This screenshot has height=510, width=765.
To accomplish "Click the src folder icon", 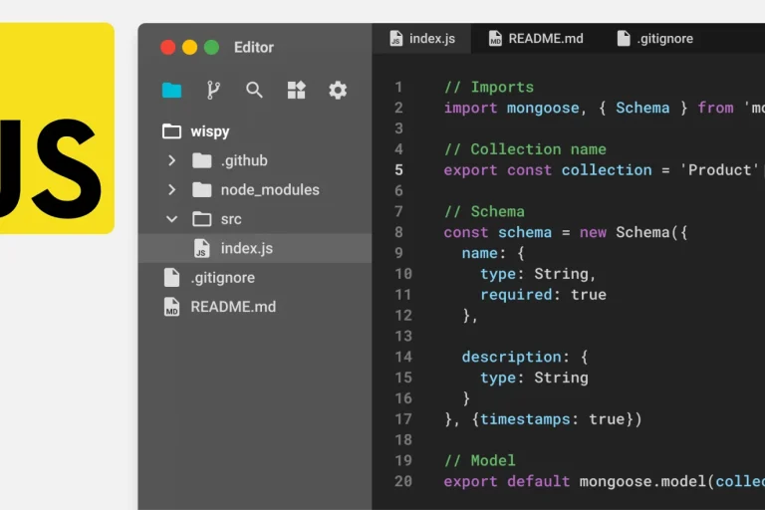I will (201, 219).
